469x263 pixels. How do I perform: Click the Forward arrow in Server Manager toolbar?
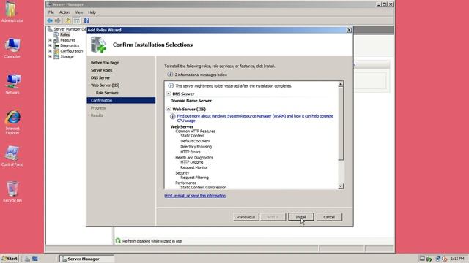point(57,20)
